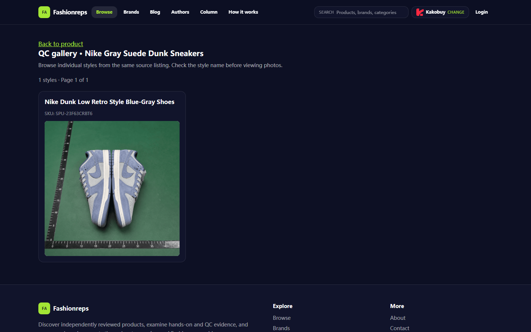Click the FA logo in the footer
Image resolution: width=531 pixels, height=332 pixels.
click(44, 308)
